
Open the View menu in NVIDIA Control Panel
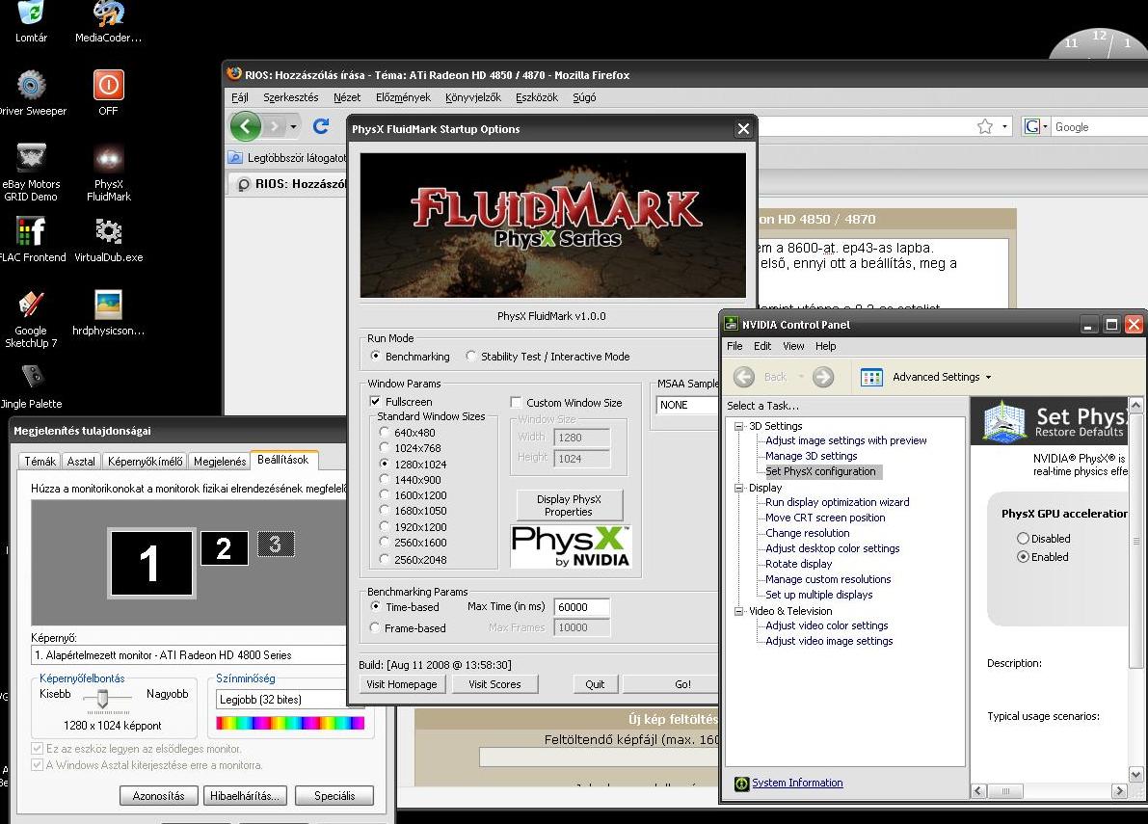793,346
